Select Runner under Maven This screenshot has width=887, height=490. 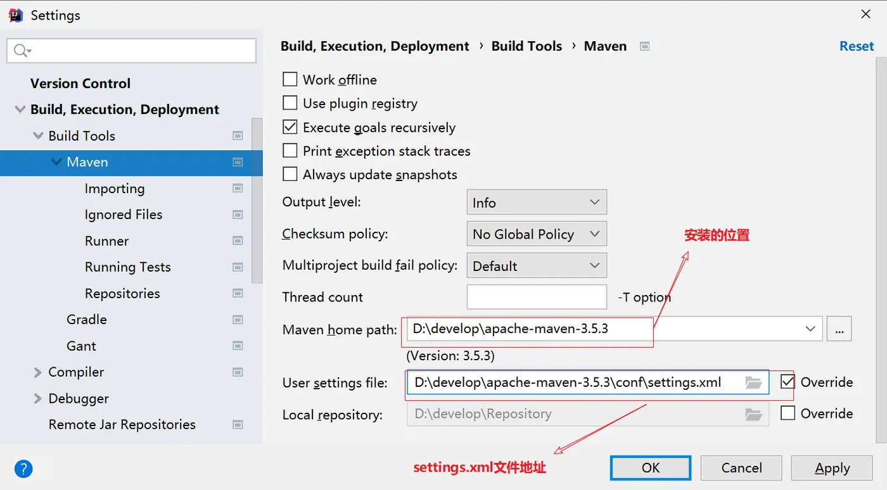106,241
